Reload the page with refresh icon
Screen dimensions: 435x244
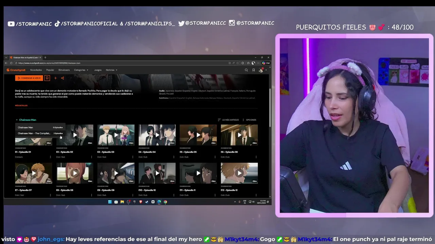coord(11,63)
